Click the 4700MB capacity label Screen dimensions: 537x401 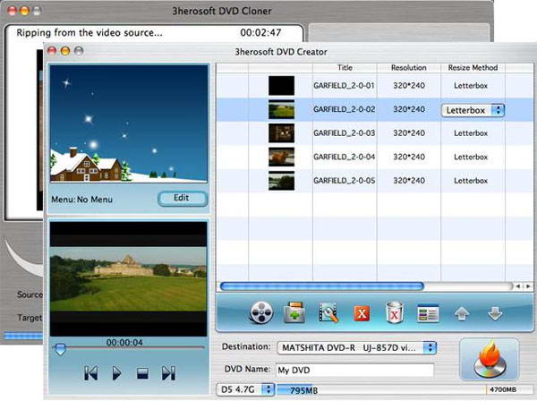(x=503, y=389)
